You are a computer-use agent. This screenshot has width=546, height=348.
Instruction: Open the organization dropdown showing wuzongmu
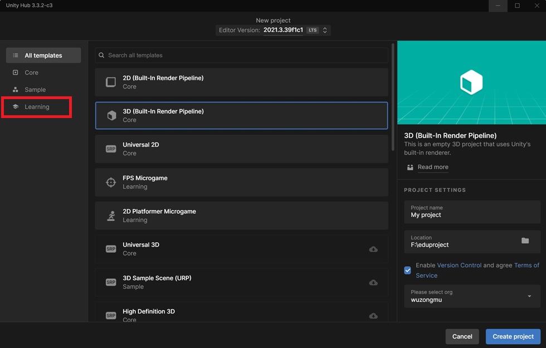pyautogui.click(x=472, y=296)
